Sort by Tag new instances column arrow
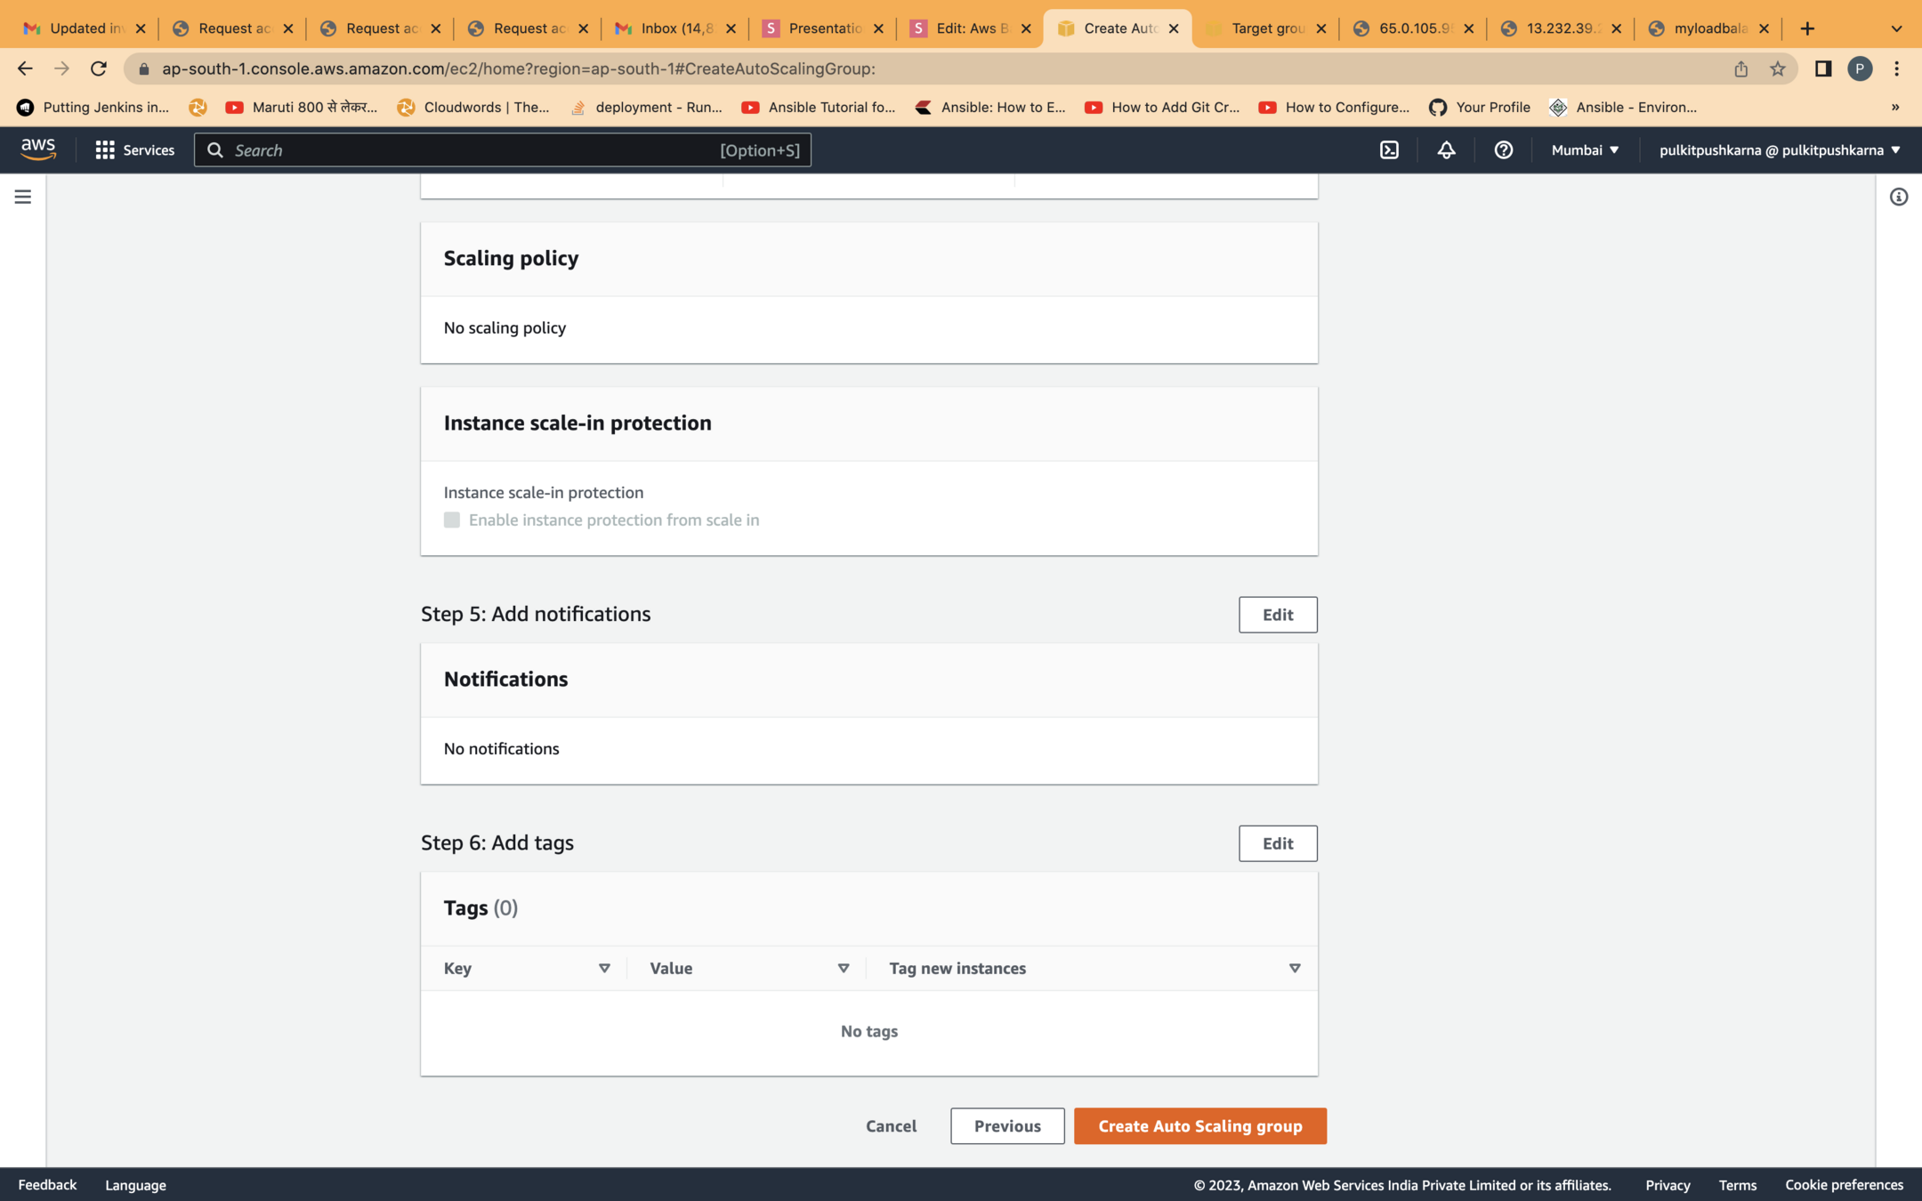The image size is (1922, 1201). 1294,968
